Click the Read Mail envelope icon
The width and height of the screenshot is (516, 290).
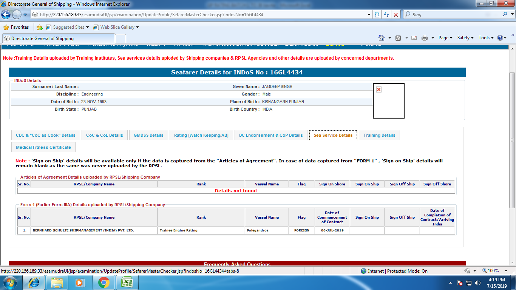pos(414,38)
